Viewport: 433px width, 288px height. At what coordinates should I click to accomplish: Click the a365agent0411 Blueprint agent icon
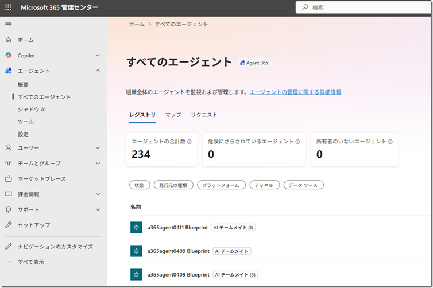click(136, 228)
